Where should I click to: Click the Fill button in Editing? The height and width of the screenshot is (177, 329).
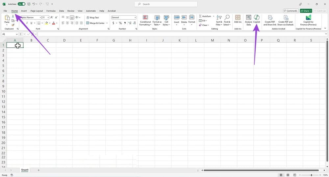(202, 20)
